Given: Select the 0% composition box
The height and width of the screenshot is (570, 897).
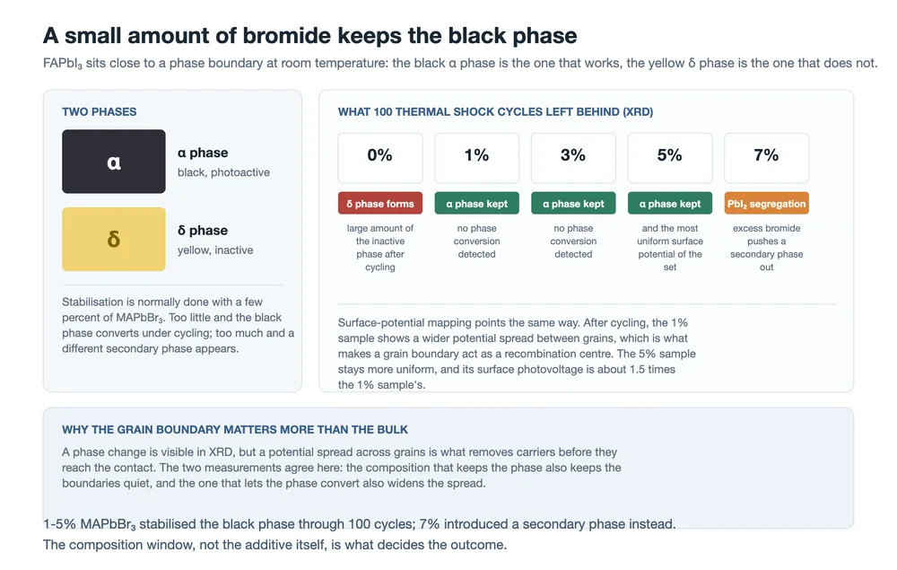Looking at the screenshot, I should pyautogui.click(x=380, y=158).
